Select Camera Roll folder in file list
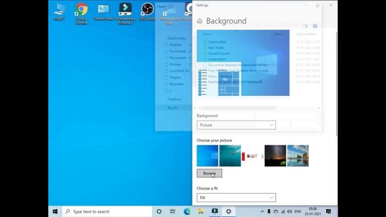The height and width of the screenshot is (217, 386). 217,42
